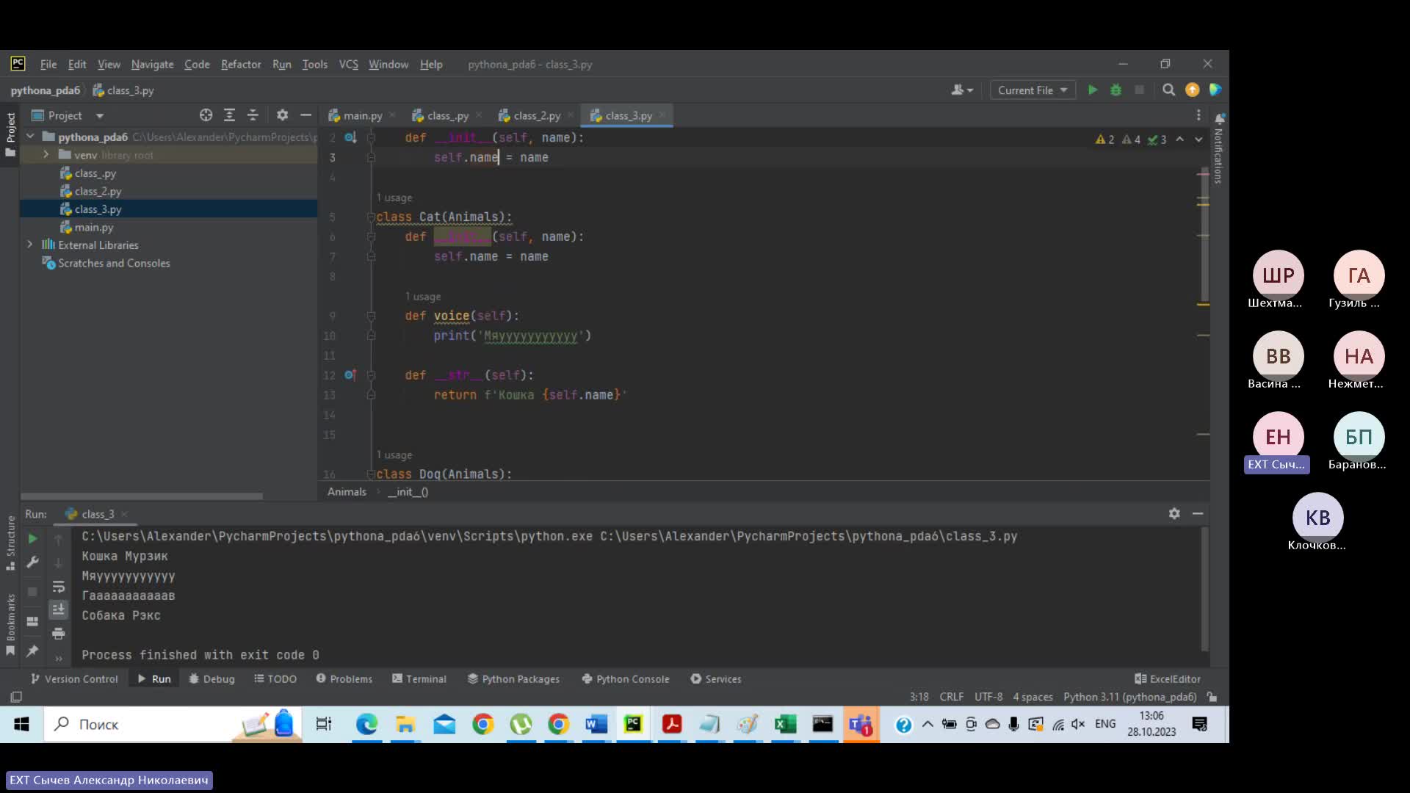The image size is (1410, 793).
Task: Toggle system volume mute icon
Action: point(1077,724)
